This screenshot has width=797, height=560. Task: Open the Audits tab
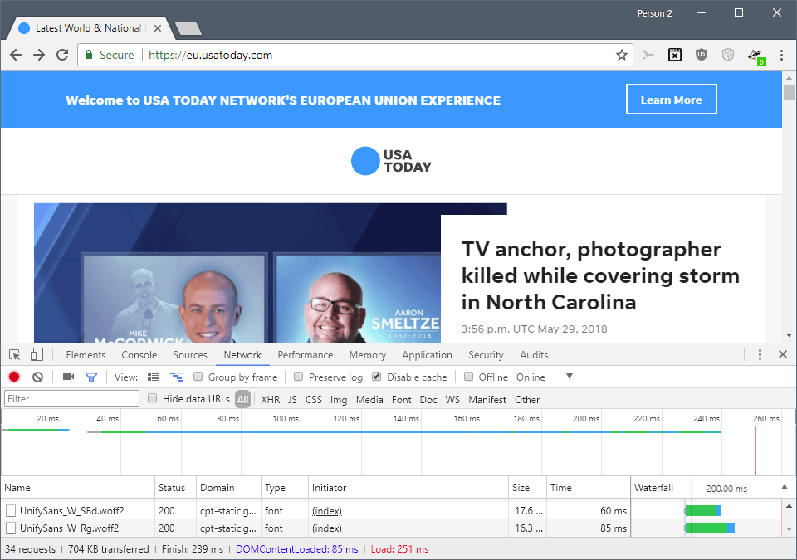coord(534,355)
